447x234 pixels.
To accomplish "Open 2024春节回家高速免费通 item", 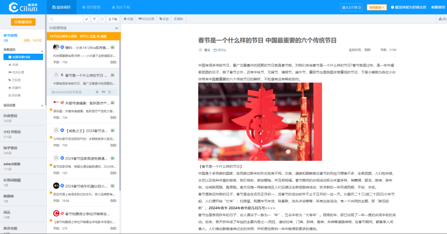I will (83, 165).
